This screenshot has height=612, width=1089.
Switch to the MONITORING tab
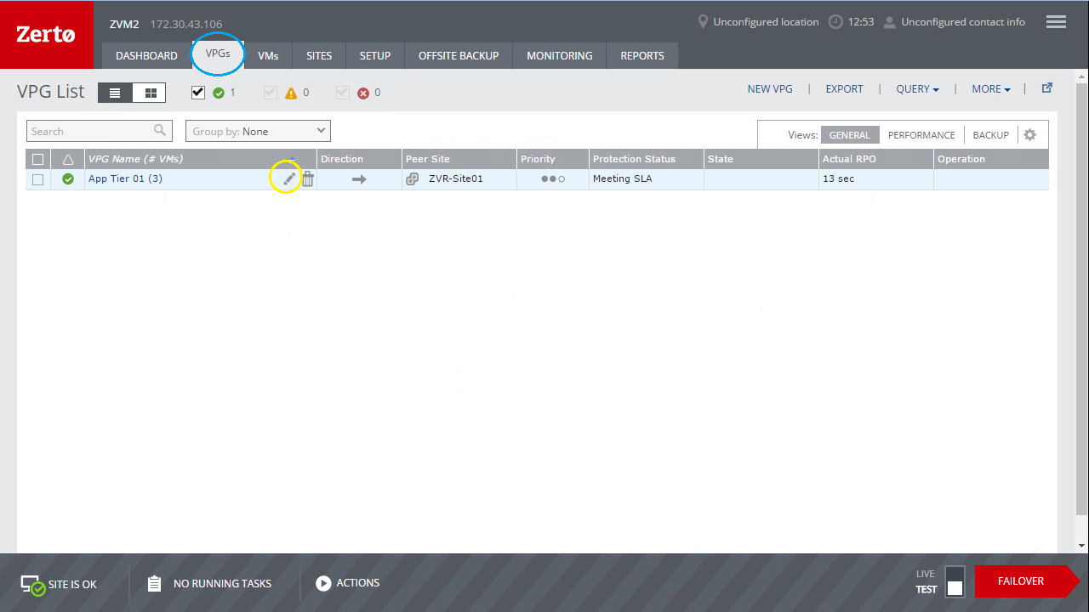(559, 56)
